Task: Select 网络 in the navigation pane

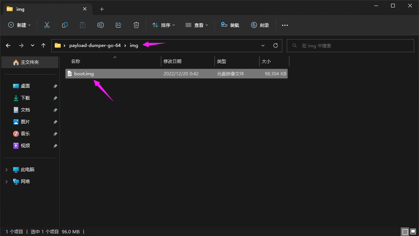Action: point(25,182)
